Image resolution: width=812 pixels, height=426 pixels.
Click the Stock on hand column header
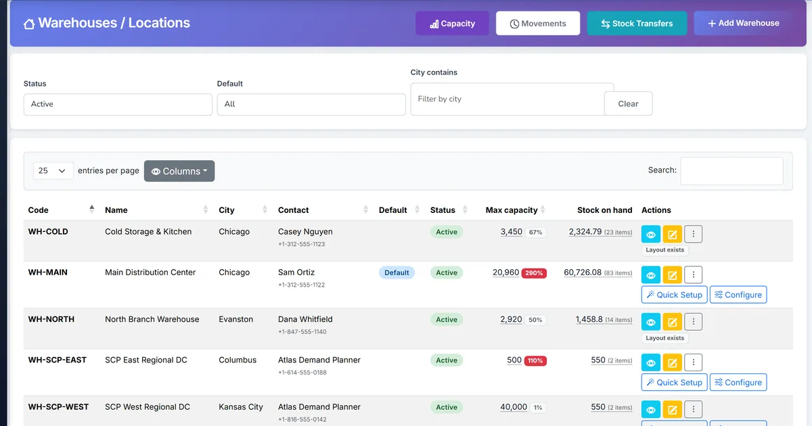click(x=604, y=210)
